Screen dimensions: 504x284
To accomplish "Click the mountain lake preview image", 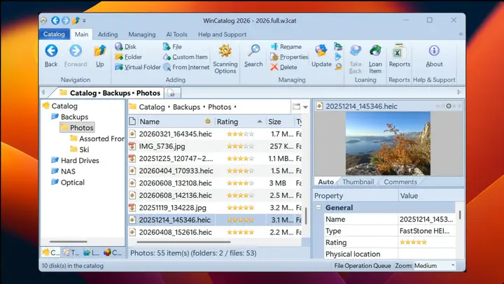I will (388, 143).
